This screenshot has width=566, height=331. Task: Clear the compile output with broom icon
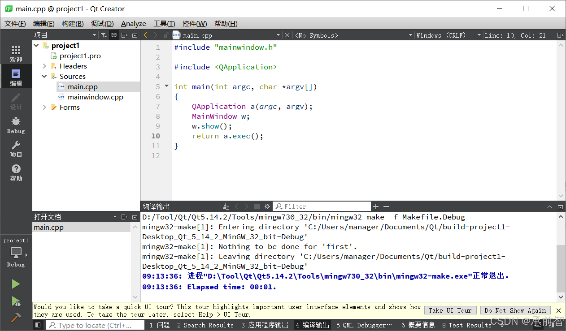click(x=226, y=206)
